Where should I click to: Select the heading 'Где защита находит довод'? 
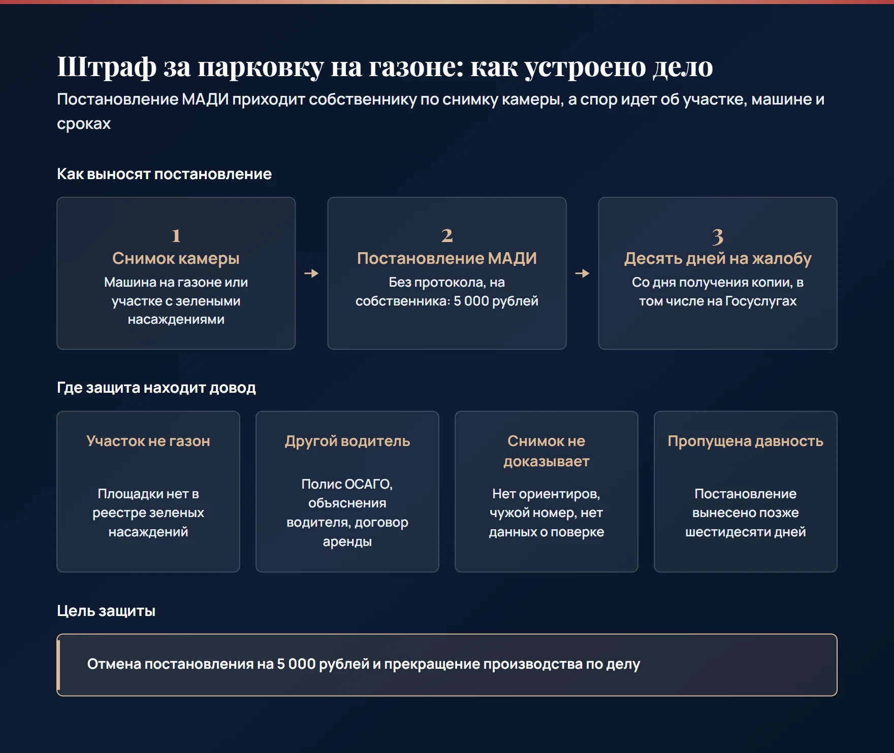(156, 388)
